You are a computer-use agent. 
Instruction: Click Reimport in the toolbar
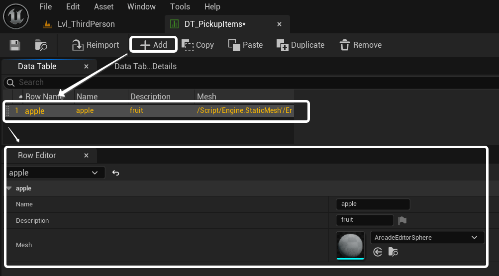pyautogui.click(x=96, y=45)
